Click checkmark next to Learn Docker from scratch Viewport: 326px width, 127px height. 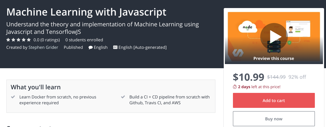coord(13,97)
